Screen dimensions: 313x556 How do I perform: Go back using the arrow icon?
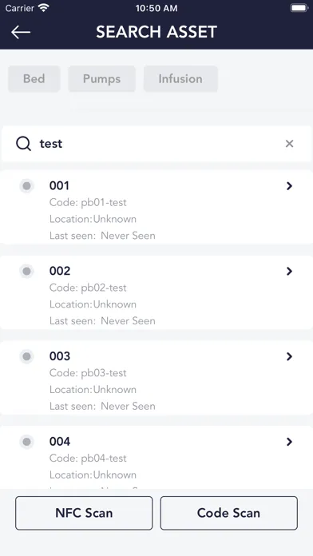tap(21, 32)
